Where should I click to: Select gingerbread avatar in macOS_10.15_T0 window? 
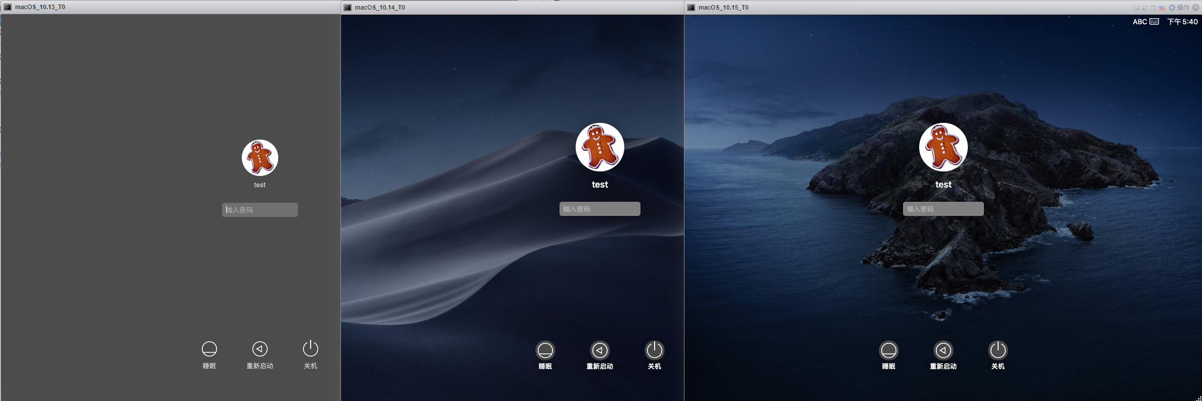(943, 147)
